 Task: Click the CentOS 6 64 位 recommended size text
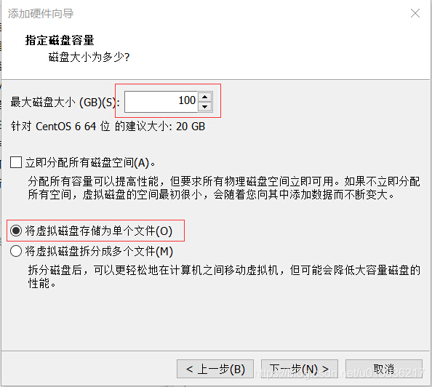point(108,127)
